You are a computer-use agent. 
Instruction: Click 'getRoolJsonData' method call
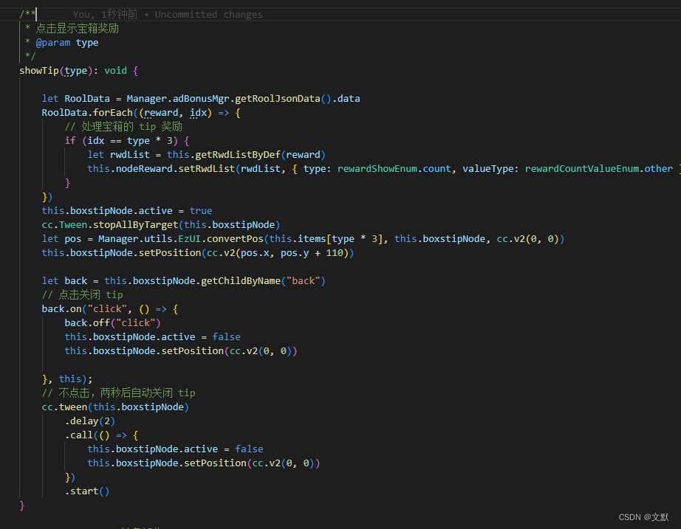tap(278, 99)
